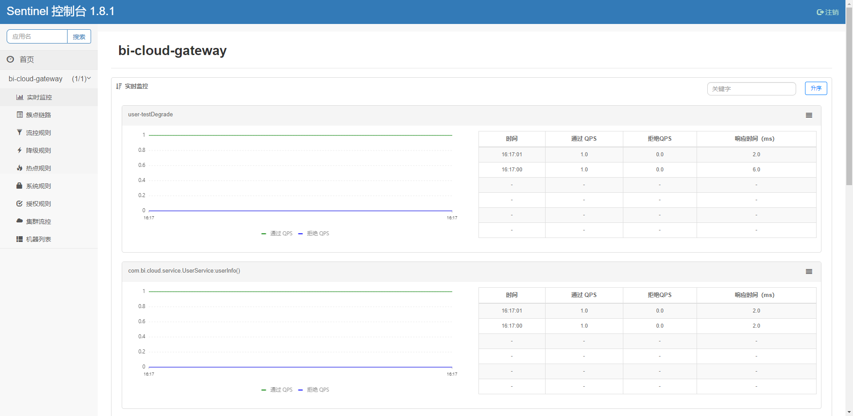Click 时间 header in userInfo() table
The width and height of the screenshot is (853, 416).
(512, 295)
